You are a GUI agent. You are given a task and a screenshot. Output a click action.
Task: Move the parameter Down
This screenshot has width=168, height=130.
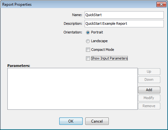149,79
